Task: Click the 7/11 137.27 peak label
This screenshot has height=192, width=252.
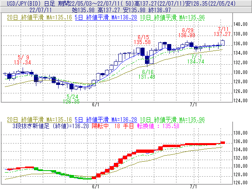Action: (222, 32)
